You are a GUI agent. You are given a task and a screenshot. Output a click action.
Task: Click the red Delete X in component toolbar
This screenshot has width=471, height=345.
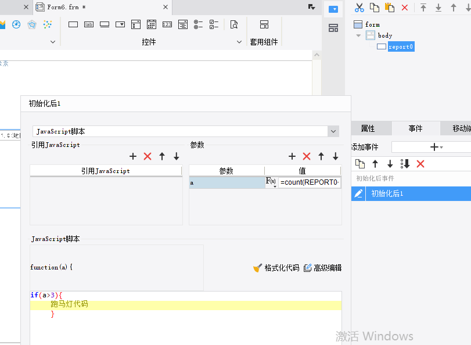point(405,8)
